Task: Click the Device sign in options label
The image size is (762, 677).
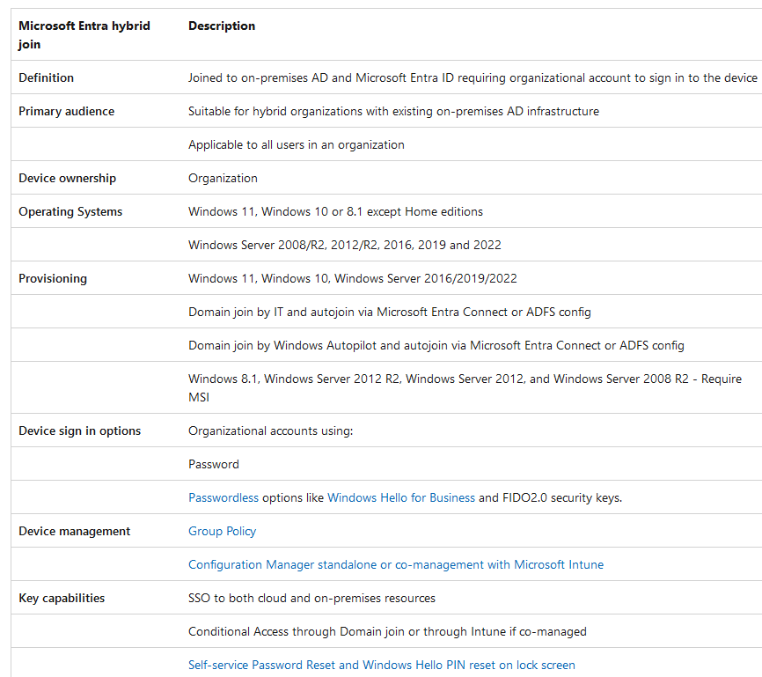Action: [x=79, y=430]
